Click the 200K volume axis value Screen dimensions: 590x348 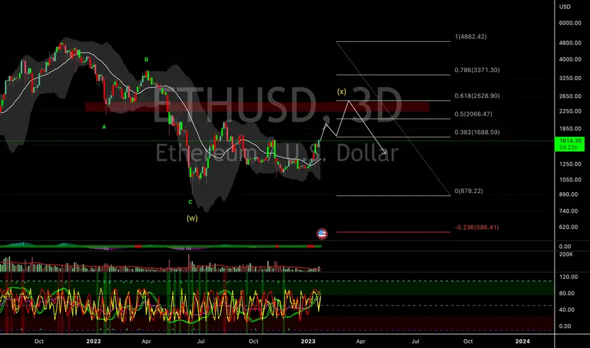pyautogui.click(x=566, y=254)
